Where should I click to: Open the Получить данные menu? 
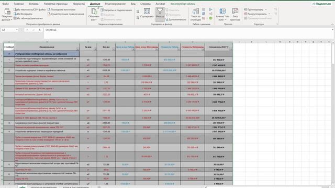7,15
